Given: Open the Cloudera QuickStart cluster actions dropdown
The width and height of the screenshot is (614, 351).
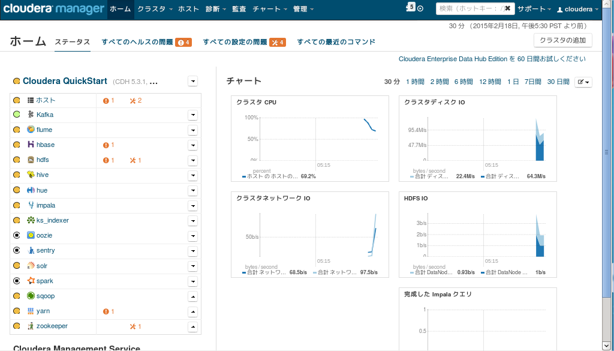Looking at the screenshot, I should [x=192, y=81].
